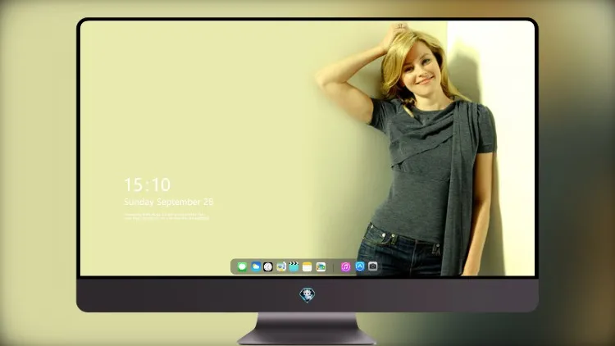Launch the pink iTunes music icon
615x346 pixels.
(345, 266)
